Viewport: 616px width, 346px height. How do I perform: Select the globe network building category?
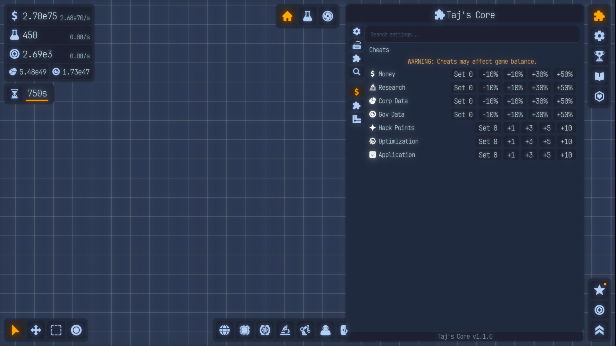coord(224,330)
